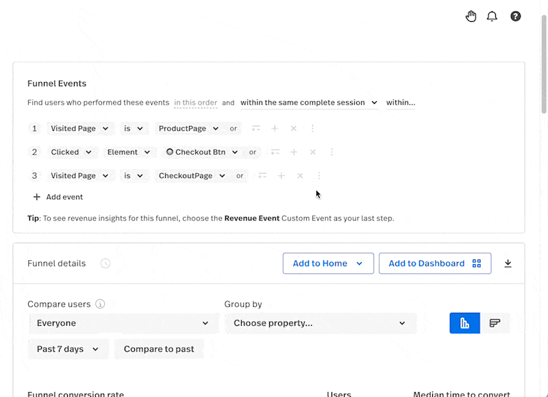
Task: Switch to vertical bar chart view
Action: pyautogui.click(x=464, y=323)
